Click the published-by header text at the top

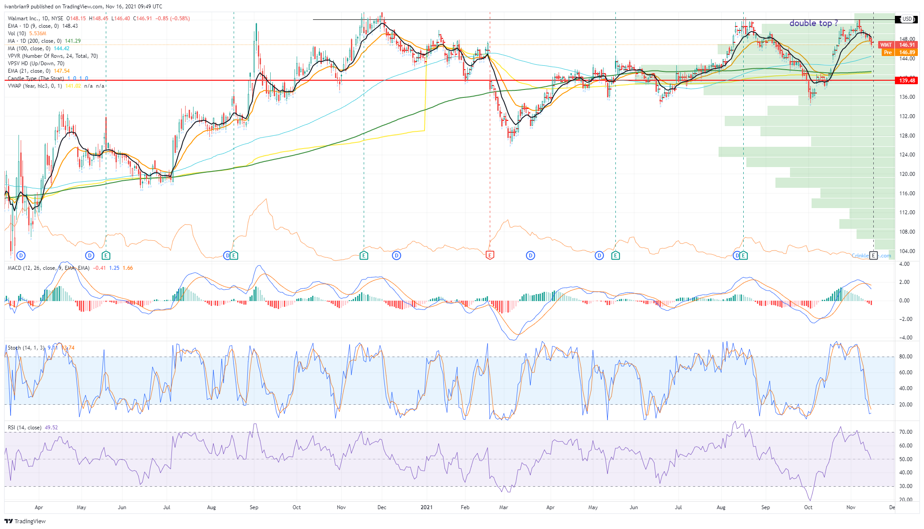83,7
